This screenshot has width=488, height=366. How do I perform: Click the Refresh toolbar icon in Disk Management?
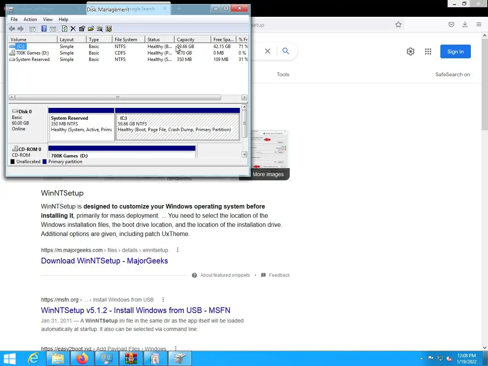pos(64,29)
